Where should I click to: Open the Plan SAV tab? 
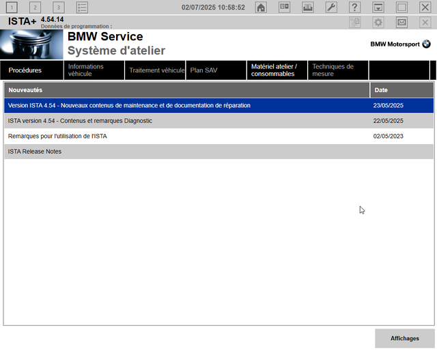(x=216, y=70)
